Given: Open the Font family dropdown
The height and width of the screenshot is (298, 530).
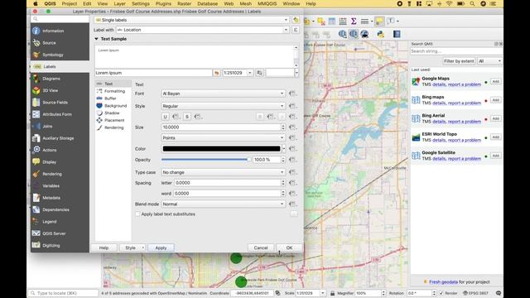Looking at the screenshot, I should [223, 94].
